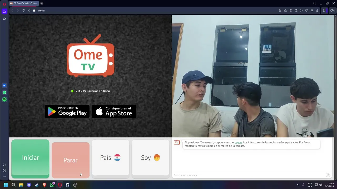Focus the Escribe un mensaje field

(248, 175)
